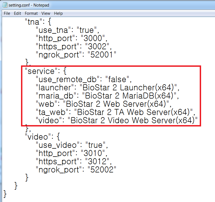This screenshot has width=215, height=202.
Task: Open the Edit menu
Action: (17, 13)
